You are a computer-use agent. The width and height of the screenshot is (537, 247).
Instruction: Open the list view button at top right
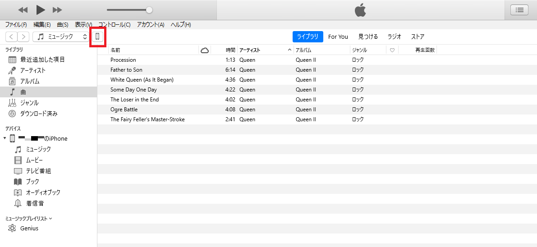[x=519, y=10]
